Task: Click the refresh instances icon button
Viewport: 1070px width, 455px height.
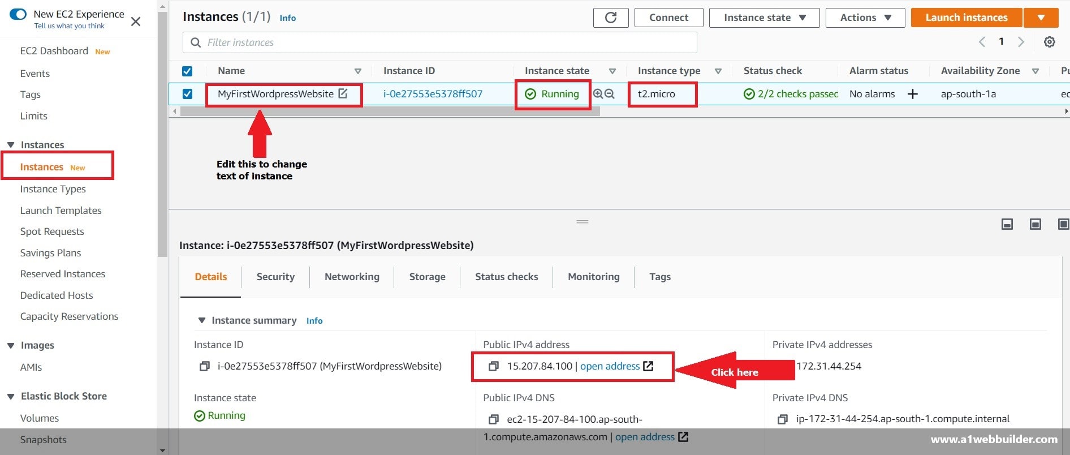Action: [611, 18]
